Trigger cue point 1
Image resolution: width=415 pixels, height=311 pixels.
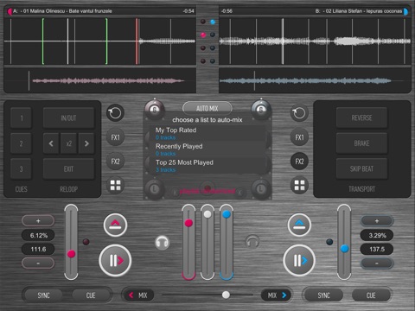(x=21, y=117)
